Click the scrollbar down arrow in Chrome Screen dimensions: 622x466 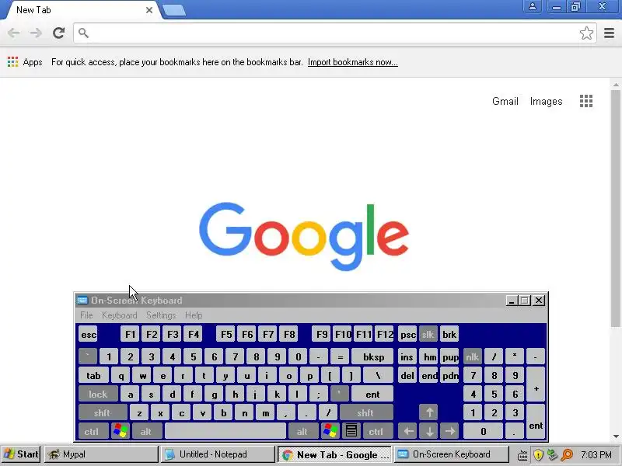click(x=616, y=436)
